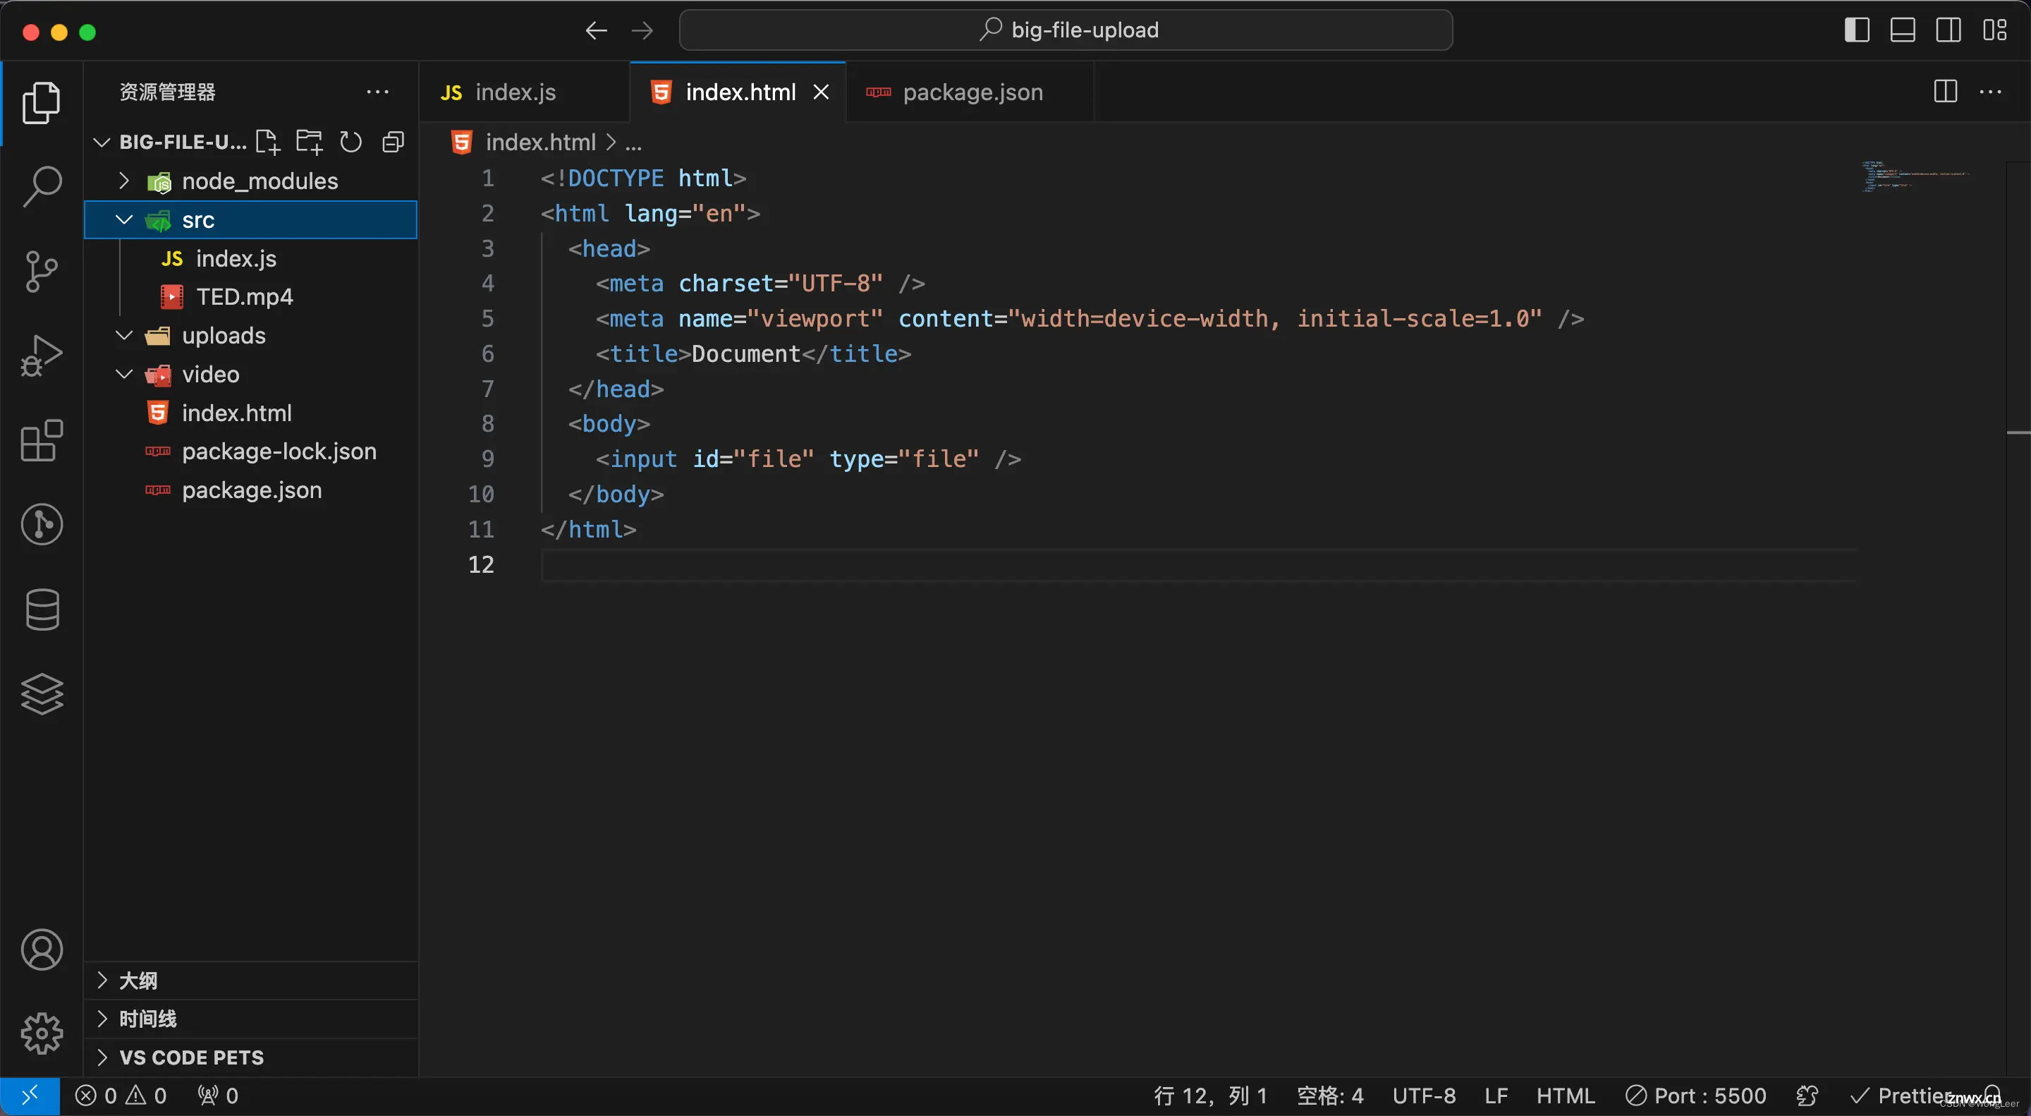Go forward using the navigation arrow
Viewport: 2031px width, 1116px height.
pos(642,30)
